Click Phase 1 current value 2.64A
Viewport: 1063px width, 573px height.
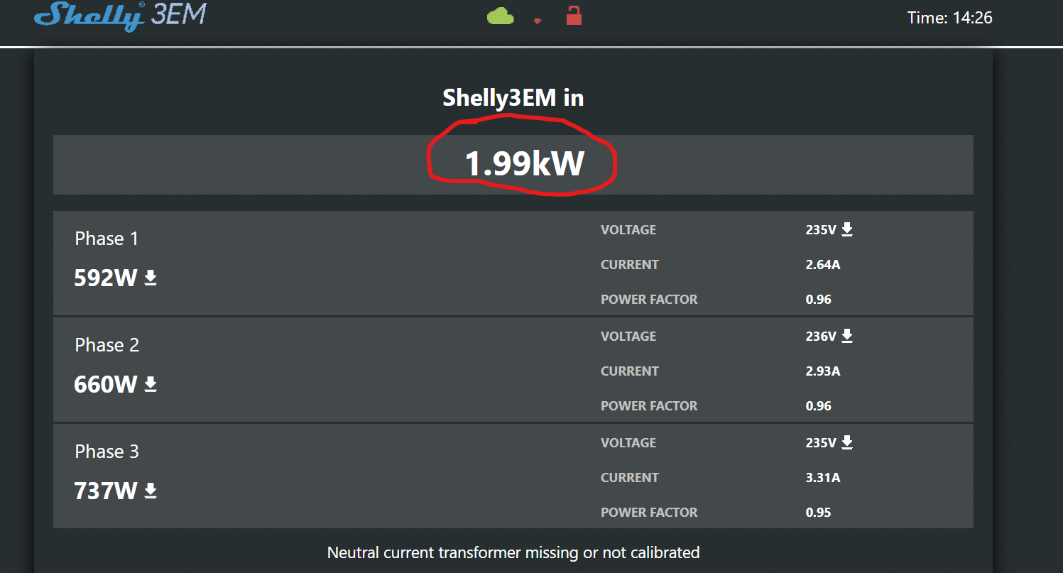(x=823, y=265)
